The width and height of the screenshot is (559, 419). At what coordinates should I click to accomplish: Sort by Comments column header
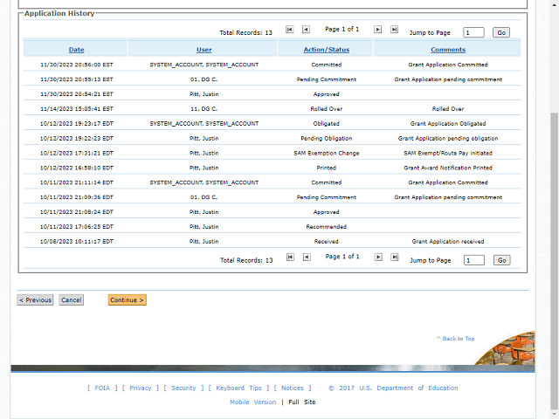[447, 50]
